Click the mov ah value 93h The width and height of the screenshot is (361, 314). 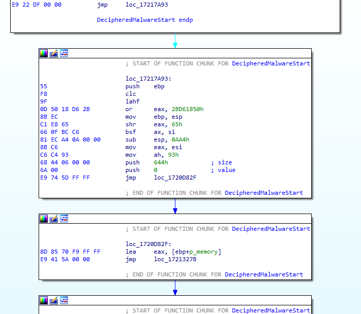click(173, 155)
